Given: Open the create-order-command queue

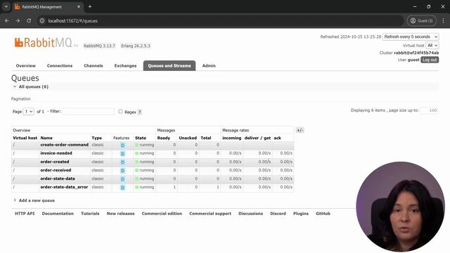Looking at the screenshot, I should coord(64,145).
